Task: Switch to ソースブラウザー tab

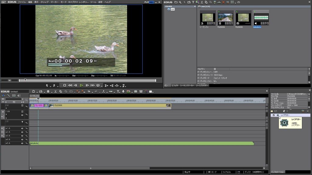Action: pyautogui.click(x=202, y=85)
